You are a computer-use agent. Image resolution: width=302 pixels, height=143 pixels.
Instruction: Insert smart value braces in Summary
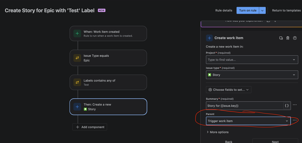coord(287,106)
